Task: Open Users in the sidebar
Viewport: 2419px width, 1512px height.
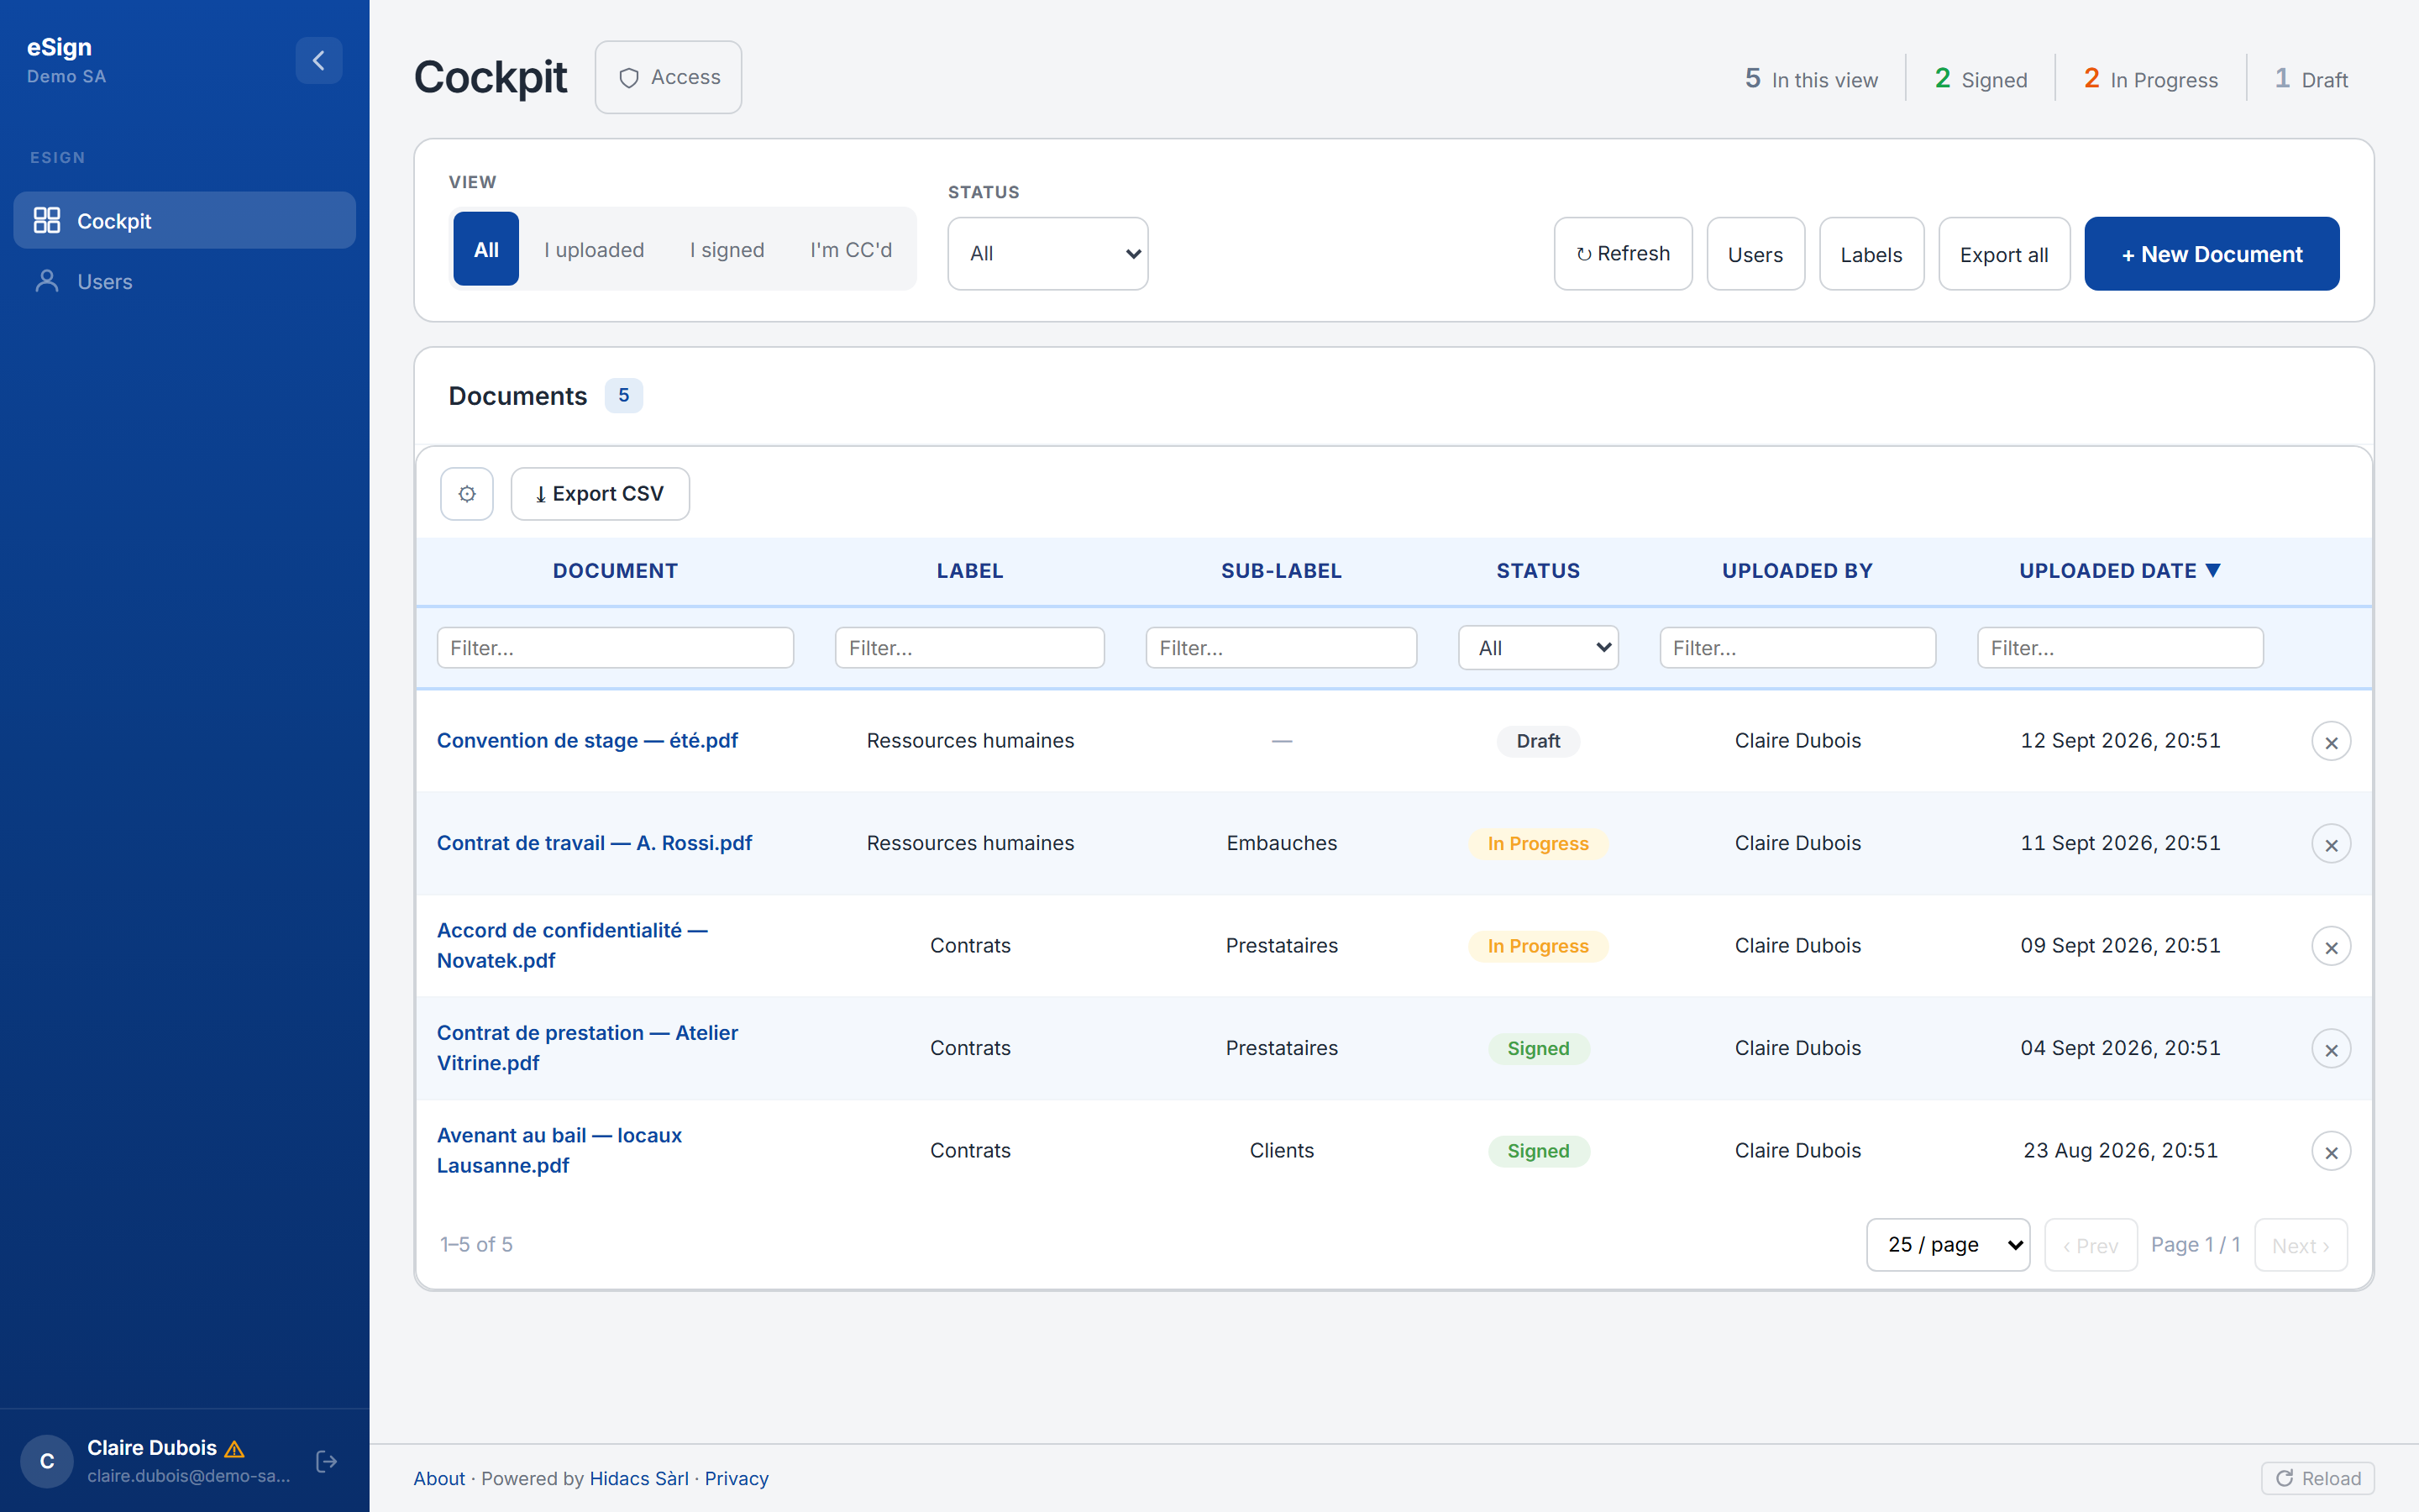Action: 184,282
